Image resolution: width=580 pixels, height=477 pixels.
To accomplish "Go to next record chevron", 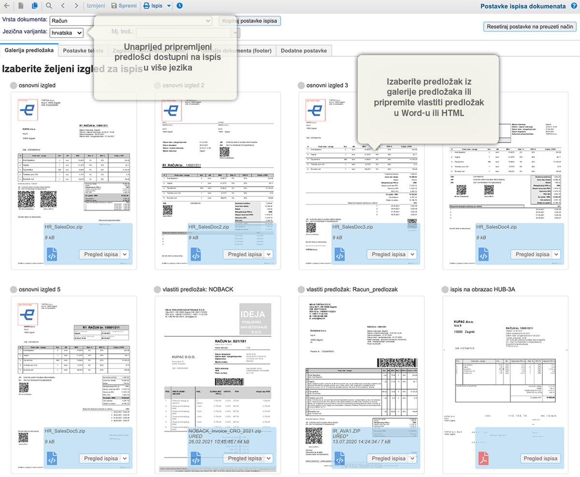I will 77,6.
